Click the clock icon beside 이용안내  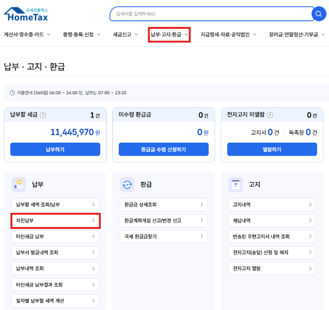tap(12, 92)
